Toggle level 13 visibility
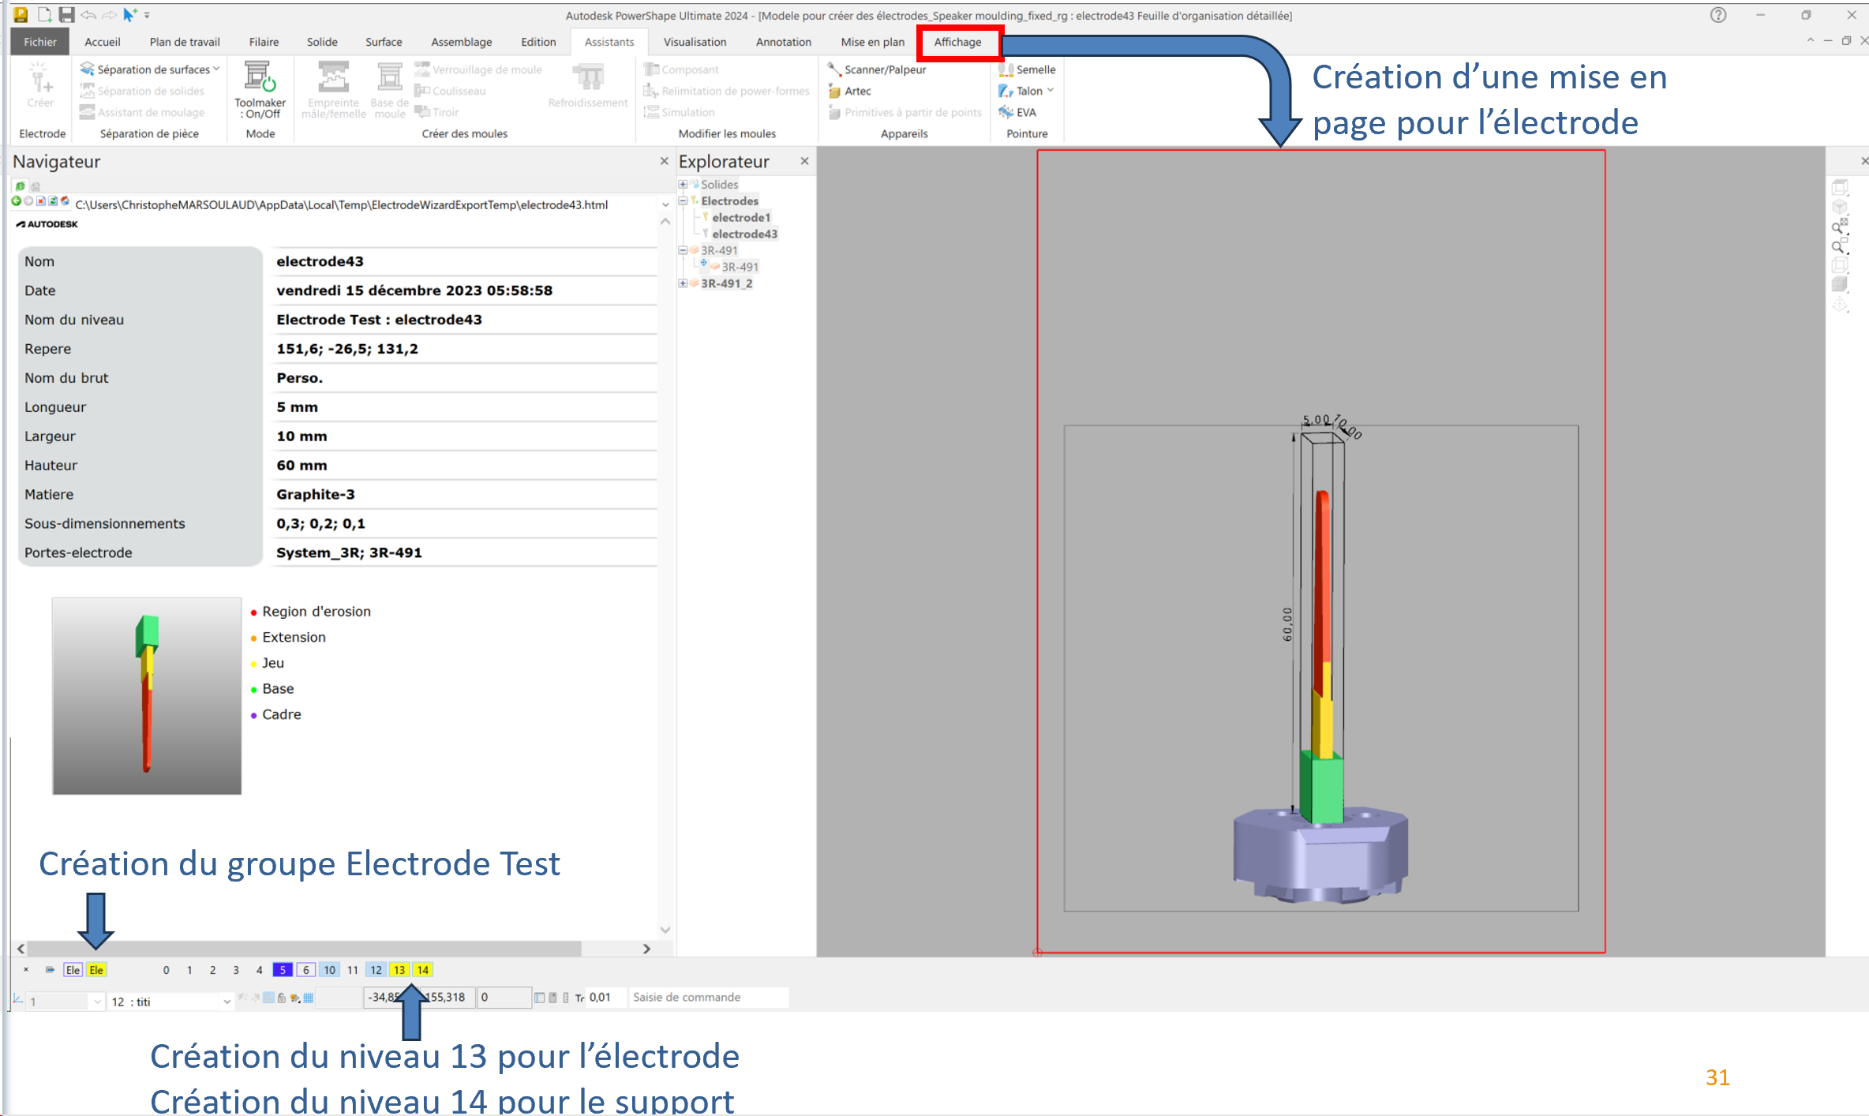The height and width of the screenshot is (1116, 1869). point(399,970)
